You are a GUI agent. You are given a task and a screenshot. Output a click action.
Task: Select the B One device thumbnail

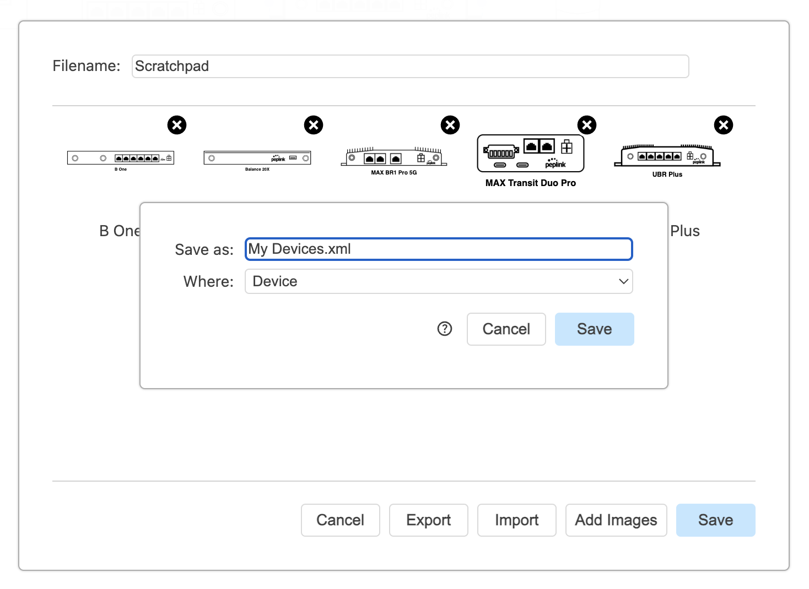coord(121,160)
